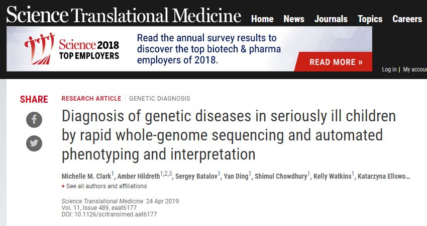Viewport: 427px width, 226px height.
Task: Click the Science Translational Medicine logo
Action: pyautogui.click(x=124, y=16)
